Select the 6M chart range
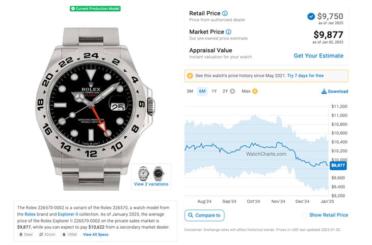Viewport: 372px width, 245px height. pyautogui.click(x=202, y=91)
